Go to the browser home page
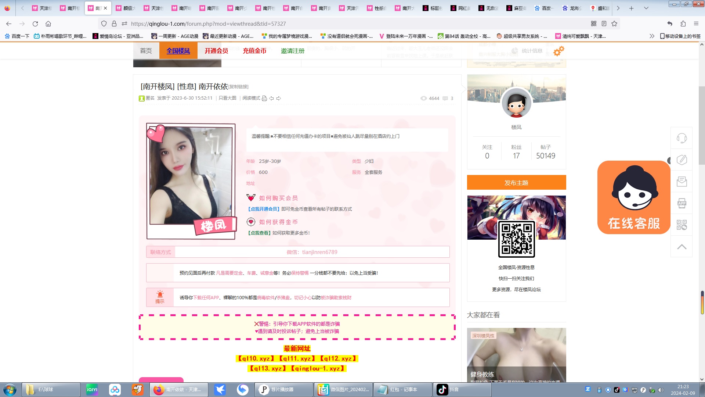The image size is (705, 397). [48, 24]
